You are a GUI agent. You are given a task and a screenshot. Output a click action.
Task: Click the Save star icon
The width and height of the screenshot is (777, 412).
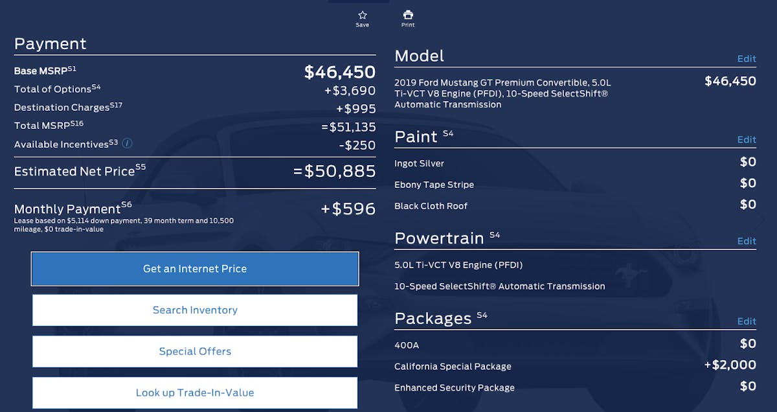click(363, 15)
